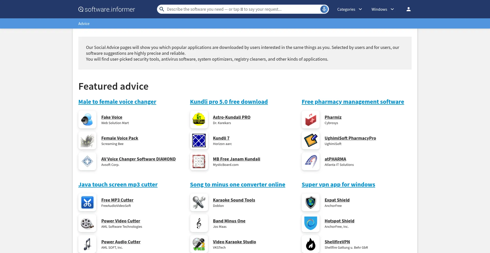Open the user account icon
Image resolution: width=490 pixels, height=253 pixels.
[409, 9]
